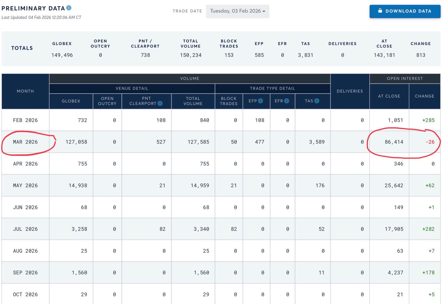Select the MAY 2026 row label

click(x=25, y=185)
